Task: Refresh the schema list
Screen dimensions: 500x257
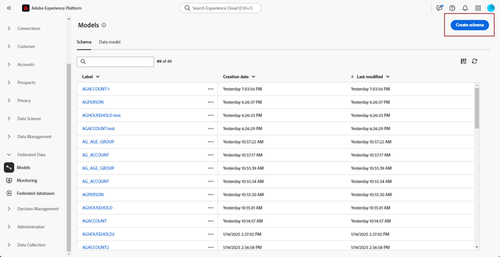Action: click(475, 61)
